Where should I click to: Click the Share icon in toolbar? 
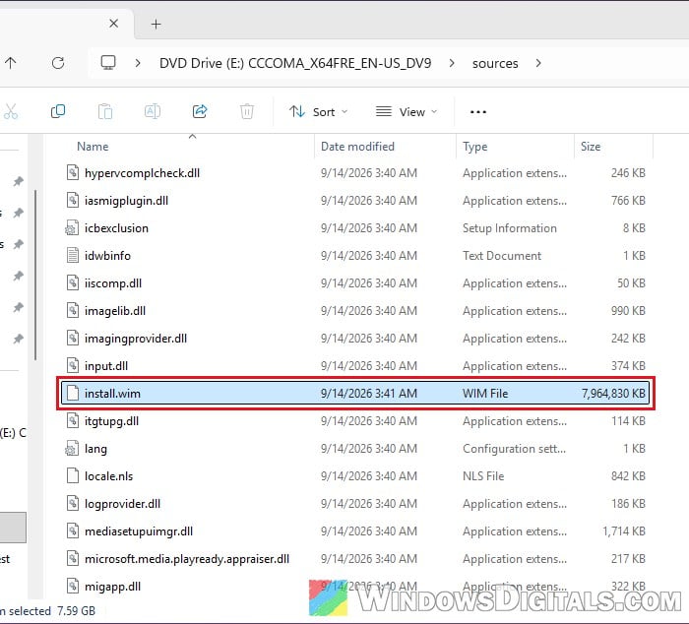pyautogui.click(x=200, y=111)
